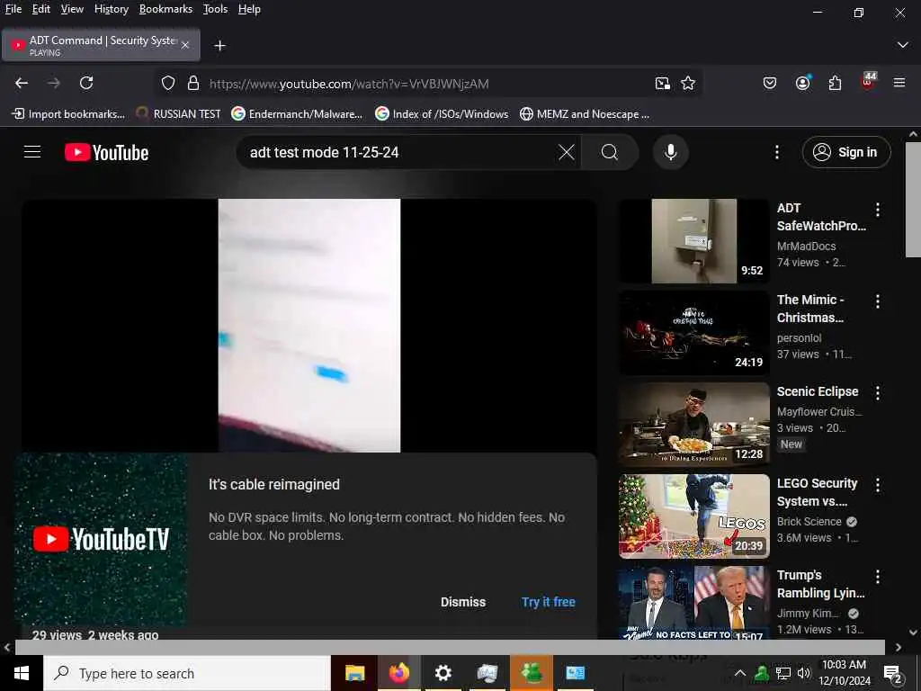Click the red extension icon showing 44

868,82
